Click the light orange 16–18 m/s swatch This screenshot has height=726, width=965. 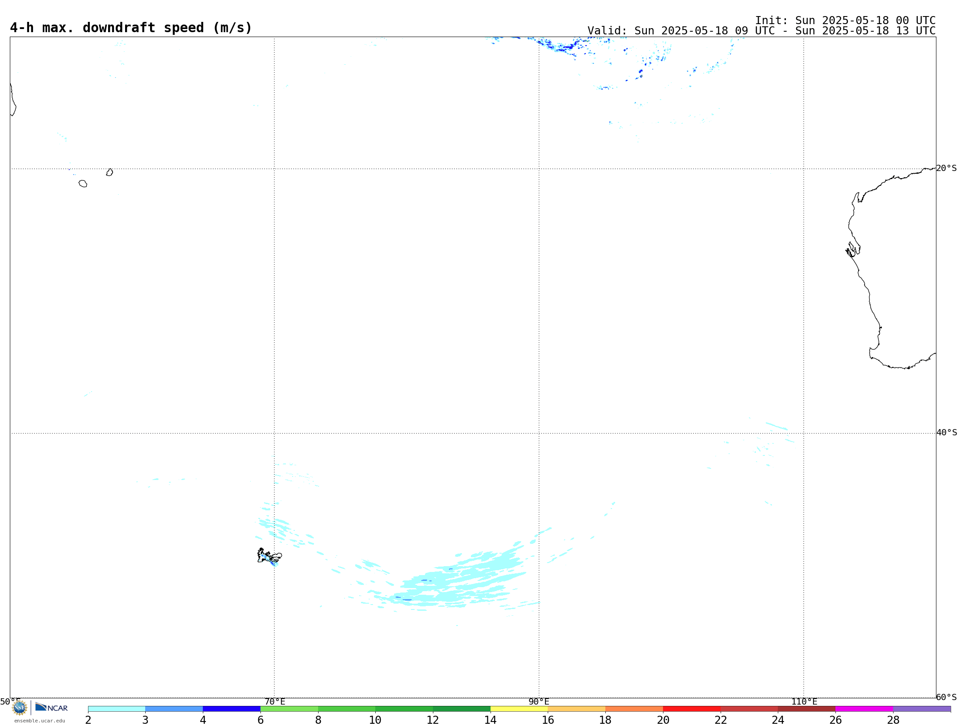577,709
